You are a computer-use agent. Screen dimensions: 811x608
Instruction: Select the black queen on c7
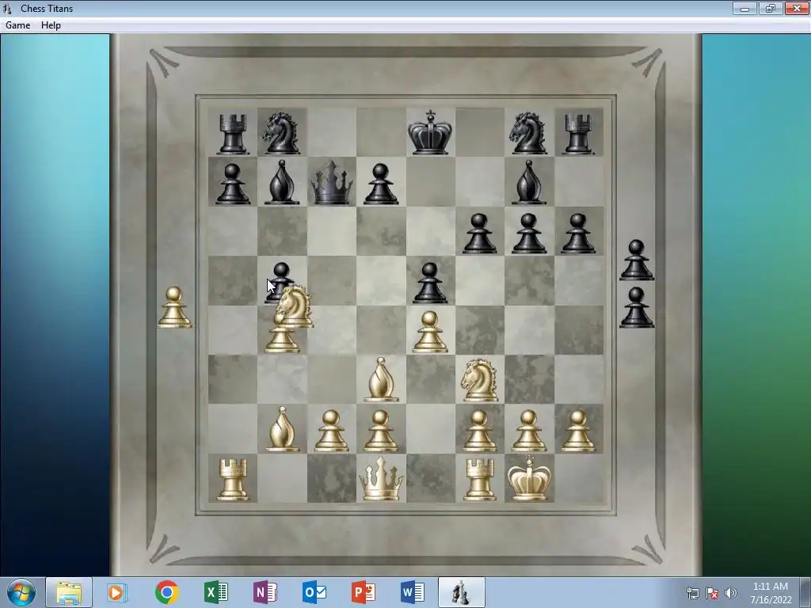coord(331,183)
